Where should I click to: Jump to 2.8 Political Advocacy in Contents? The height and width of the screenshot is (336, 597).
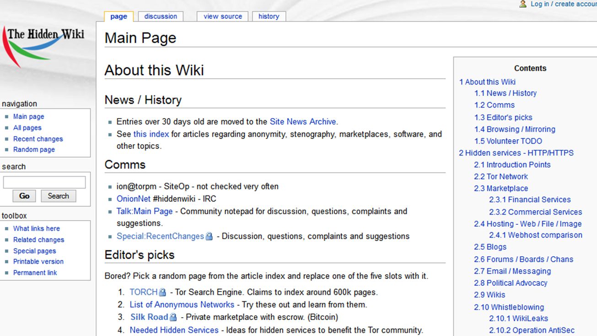point(511,283)
